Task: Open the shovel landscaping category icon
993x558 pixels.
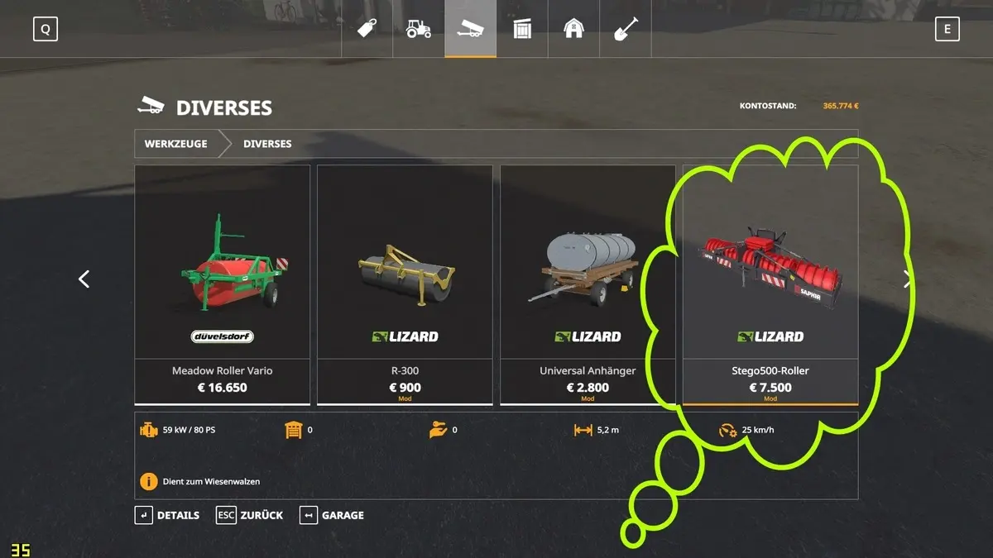Action: (x=625, y=29)
